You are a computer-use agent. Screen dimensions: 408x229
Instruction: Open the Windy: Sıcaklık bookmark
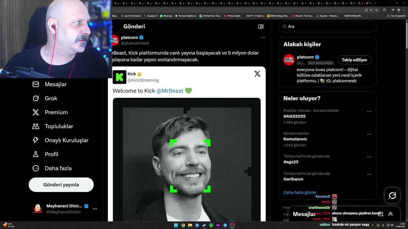[232, 16]
